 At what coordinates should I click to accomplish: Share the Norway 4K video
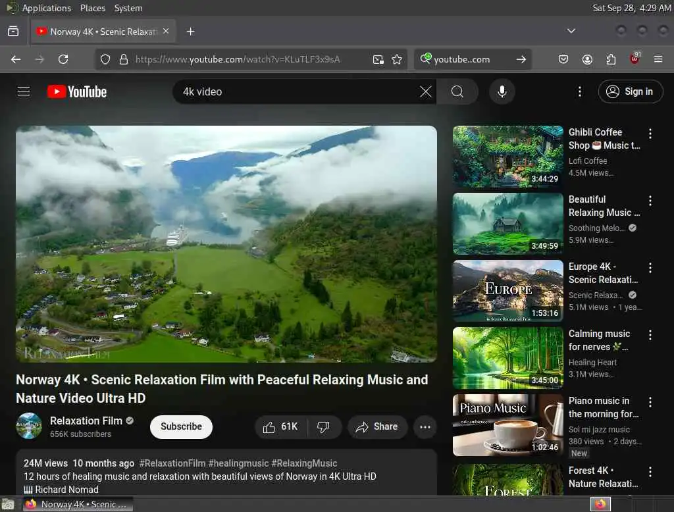(x=377, y=427)
